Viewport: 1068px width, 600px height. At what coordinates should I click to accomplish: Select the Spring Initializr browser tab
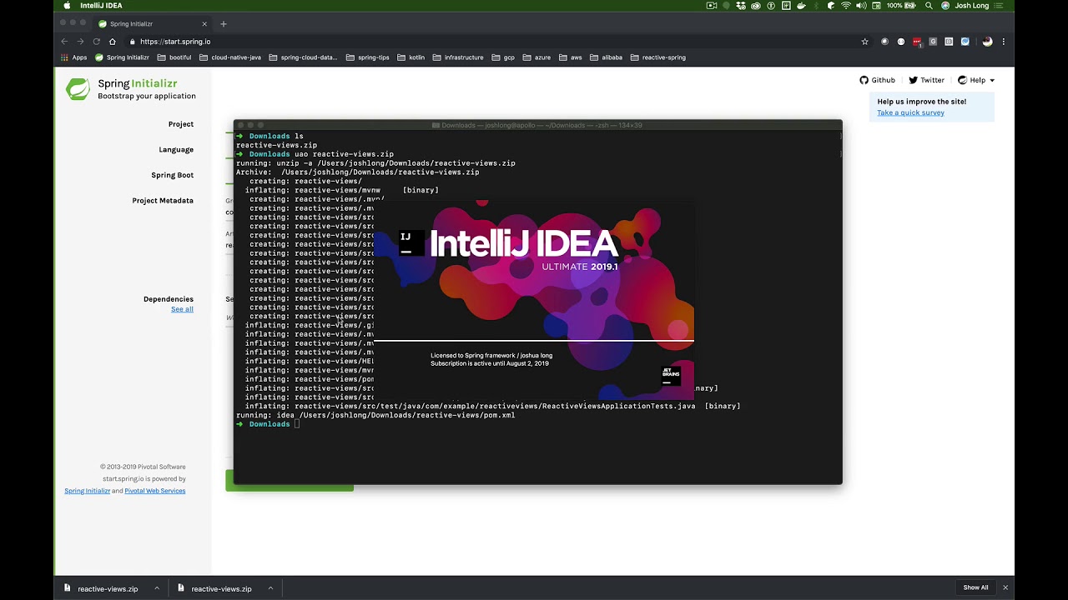[x=153, y=24]
